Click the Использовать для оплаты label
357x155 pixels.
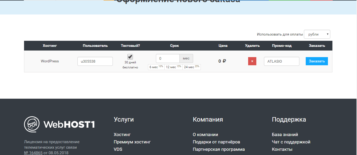click(280, 34)
